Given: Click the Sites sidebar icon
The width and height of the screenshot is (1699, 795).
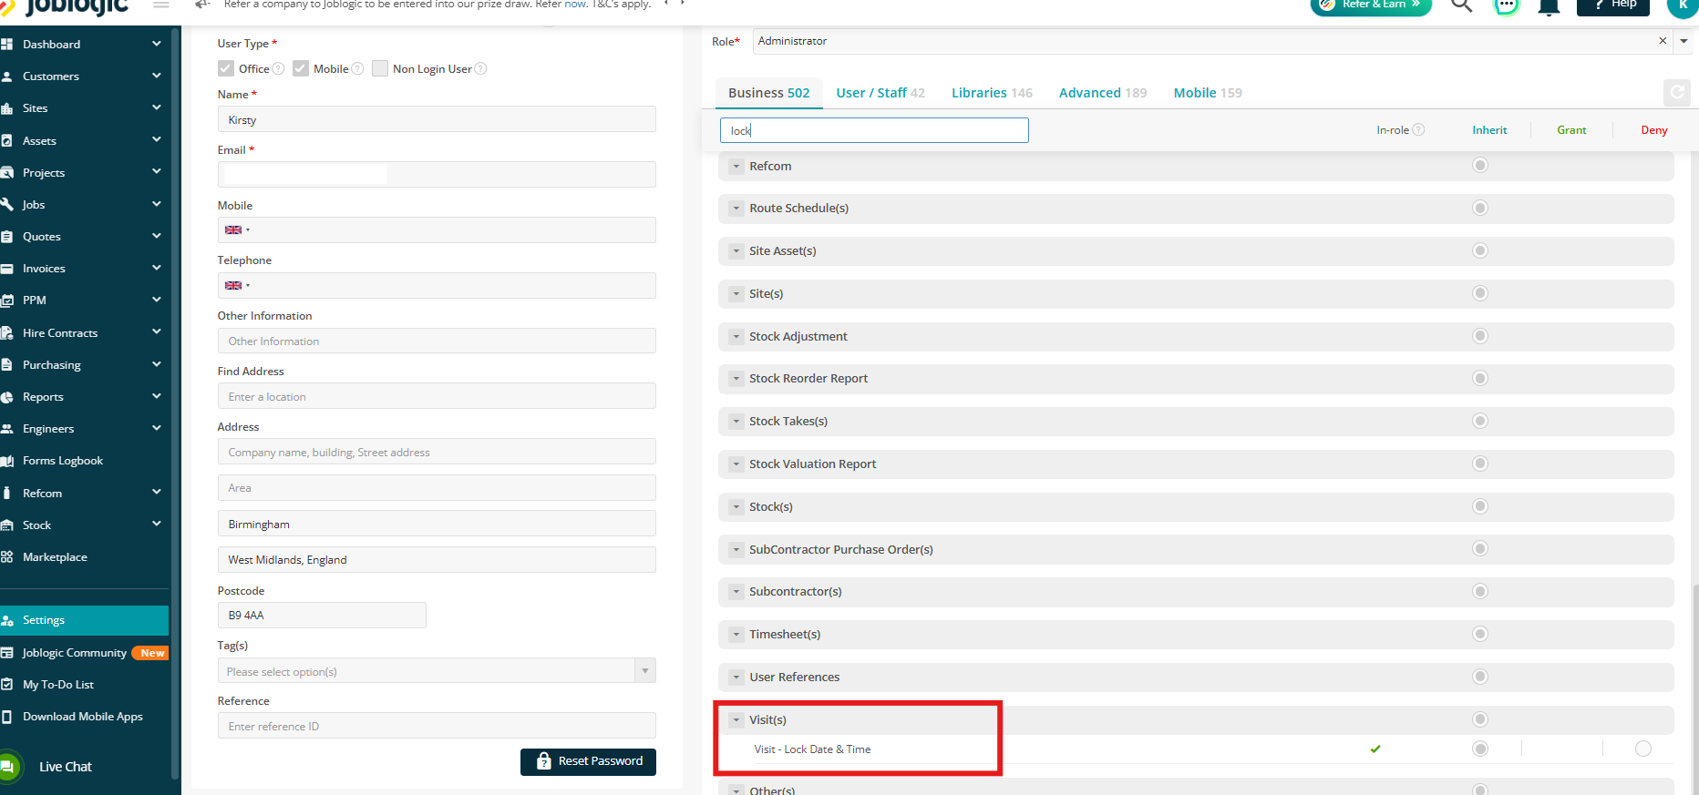Looking at the screenshot, I should pos(6,108).
